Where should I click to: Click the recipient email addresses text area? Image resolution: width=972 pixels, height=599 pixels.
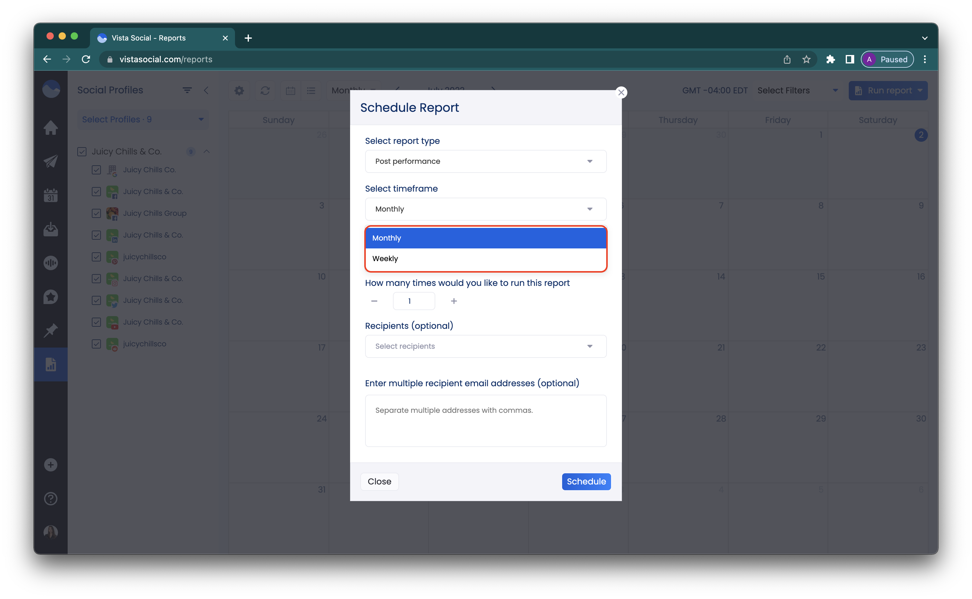click(x=485, y=421)
